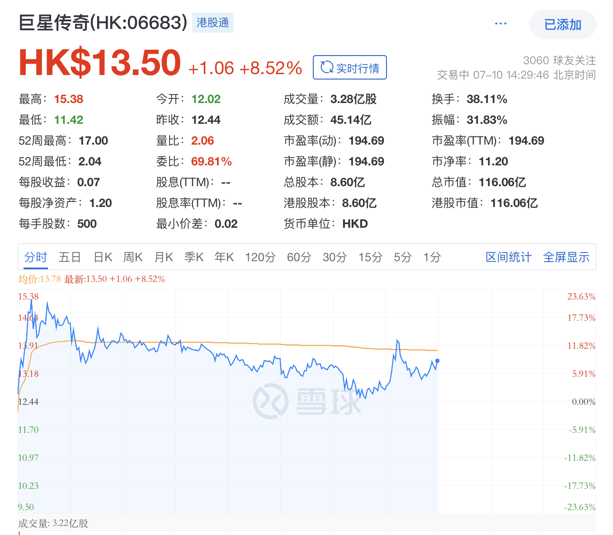Click the 3060 球友关注 follower count
This screenshot has height=535, width=613.
coord(560,61)
